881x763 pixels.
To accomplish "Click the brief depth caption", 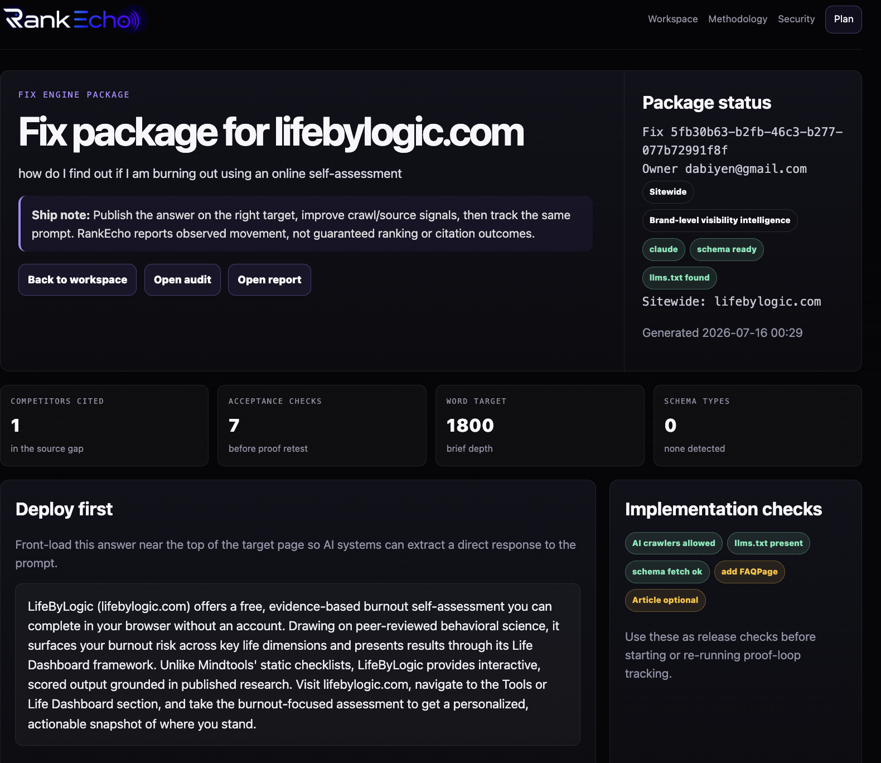I will [x=469, y=448].
